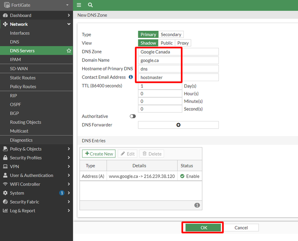The image size is (298, 241).
Task: Collapse the Network section chevron
Action: (69, 24)
